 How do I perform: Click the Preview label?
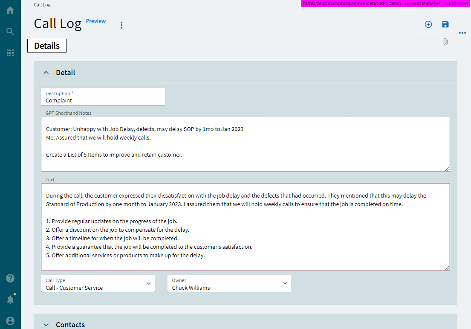pyautogui.click(x=95, y=21)
